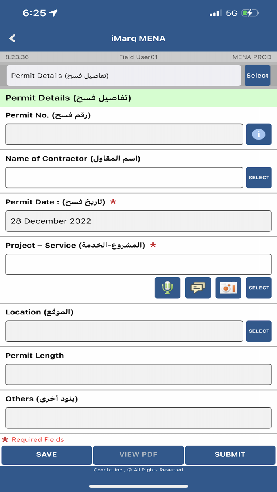Select the Permit Details header banner

(x=138, y=98)
